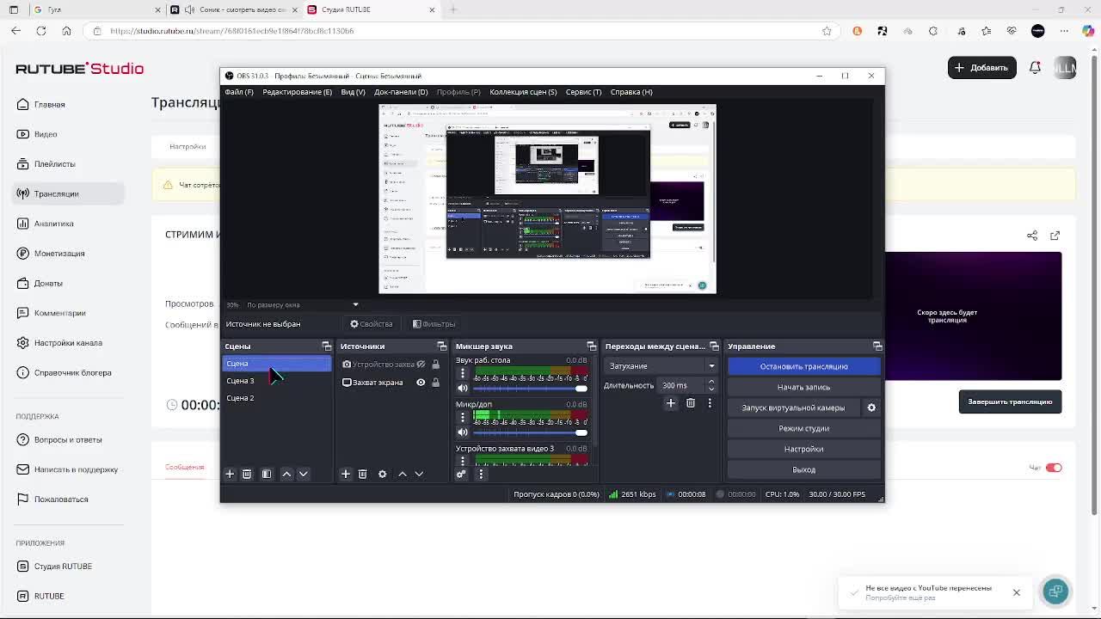Open options dots for Микр/доп channel

click(462, 417)
